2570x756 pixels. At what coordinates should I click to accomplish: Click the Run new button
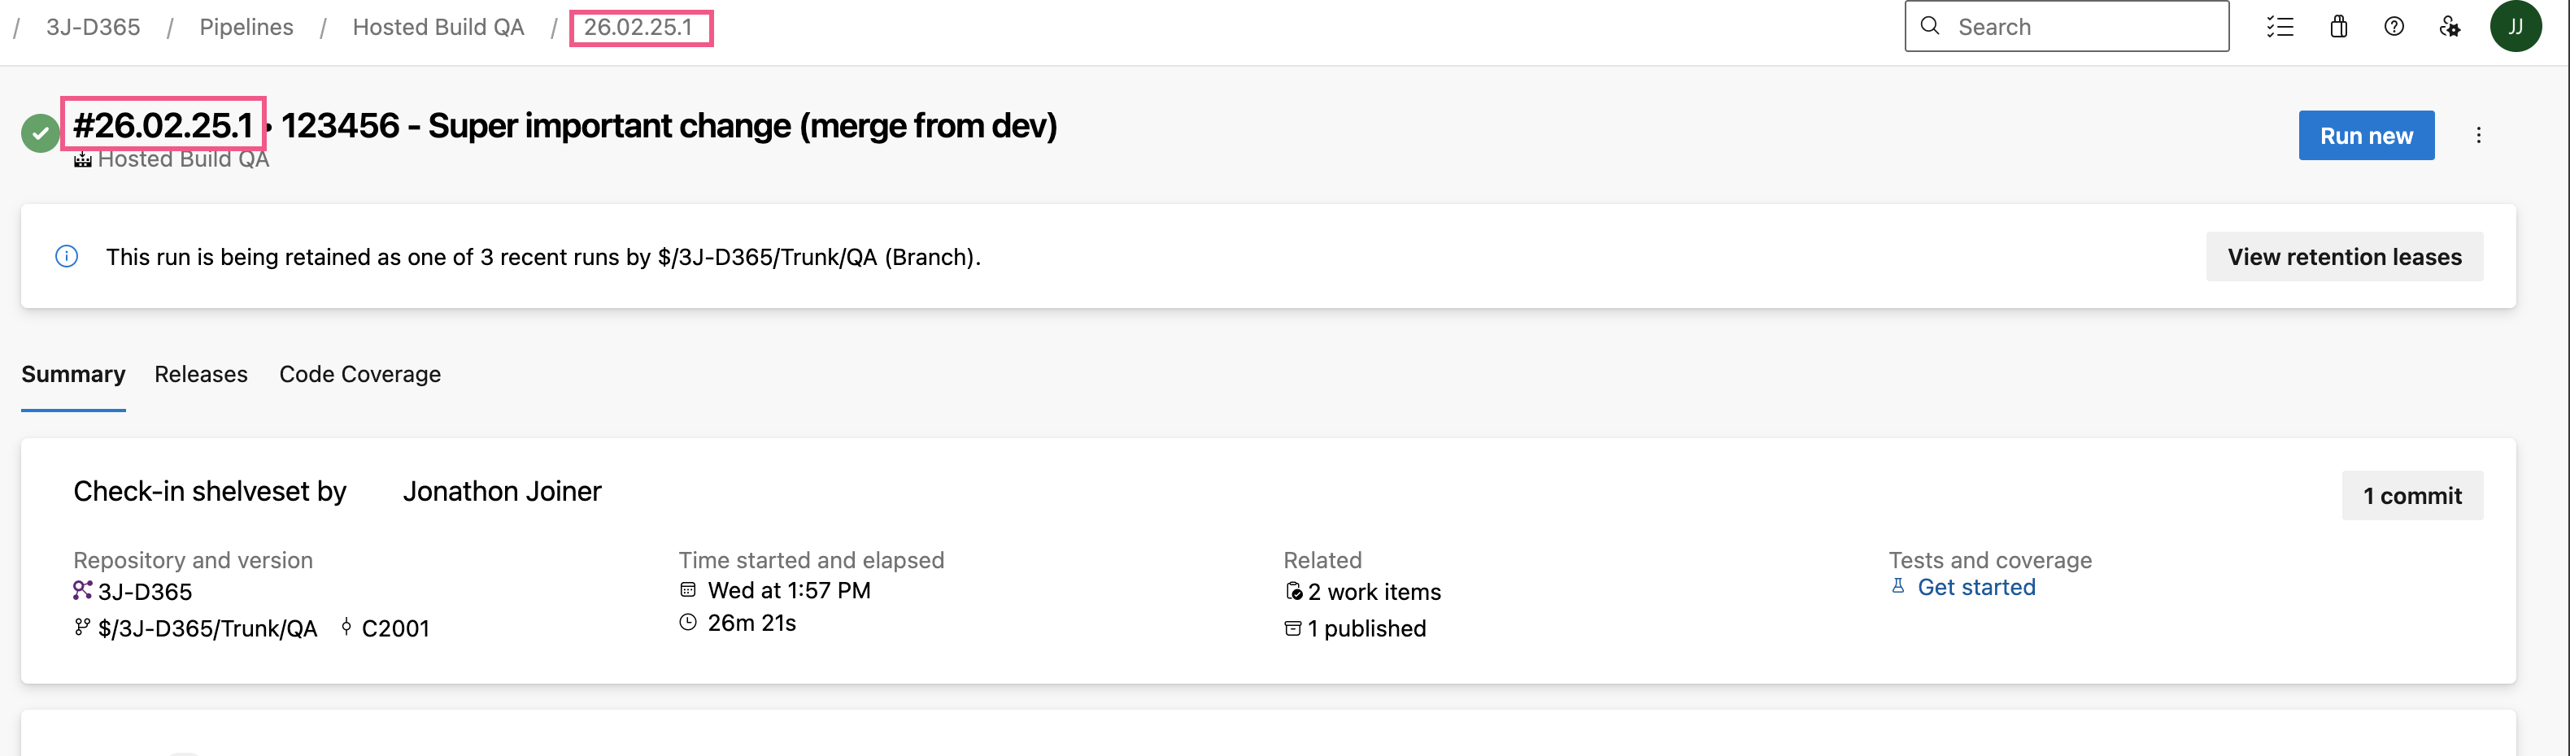[2367, 136]
